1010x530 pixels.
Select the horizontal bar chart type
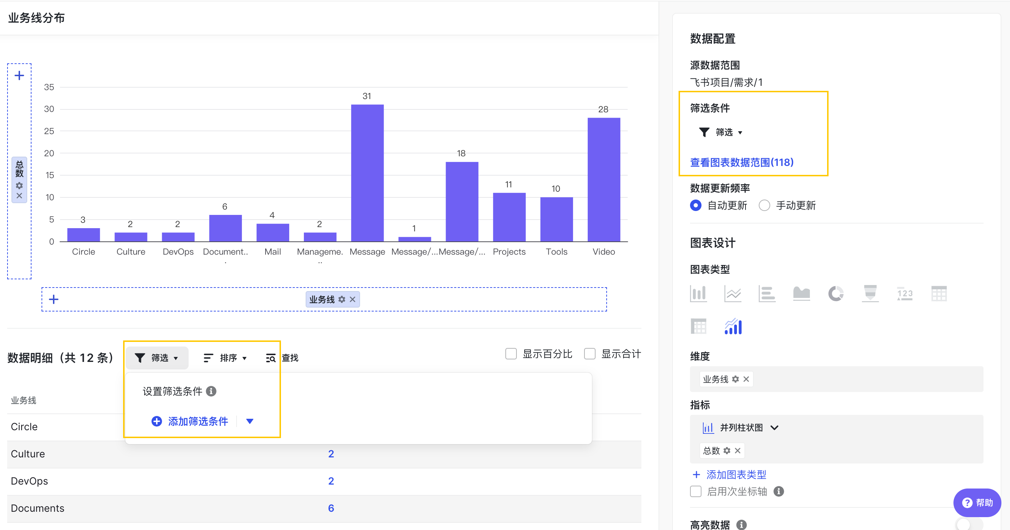click(x=767, y=293)
